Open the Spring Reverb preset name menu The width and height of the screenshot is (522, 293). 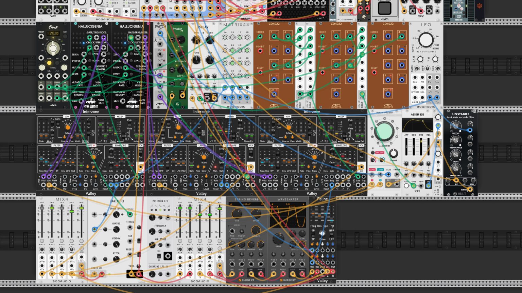coord(246,204)
